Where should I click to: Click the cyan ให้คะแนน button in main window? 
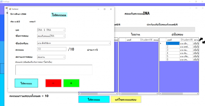click(x=94, y=100)
